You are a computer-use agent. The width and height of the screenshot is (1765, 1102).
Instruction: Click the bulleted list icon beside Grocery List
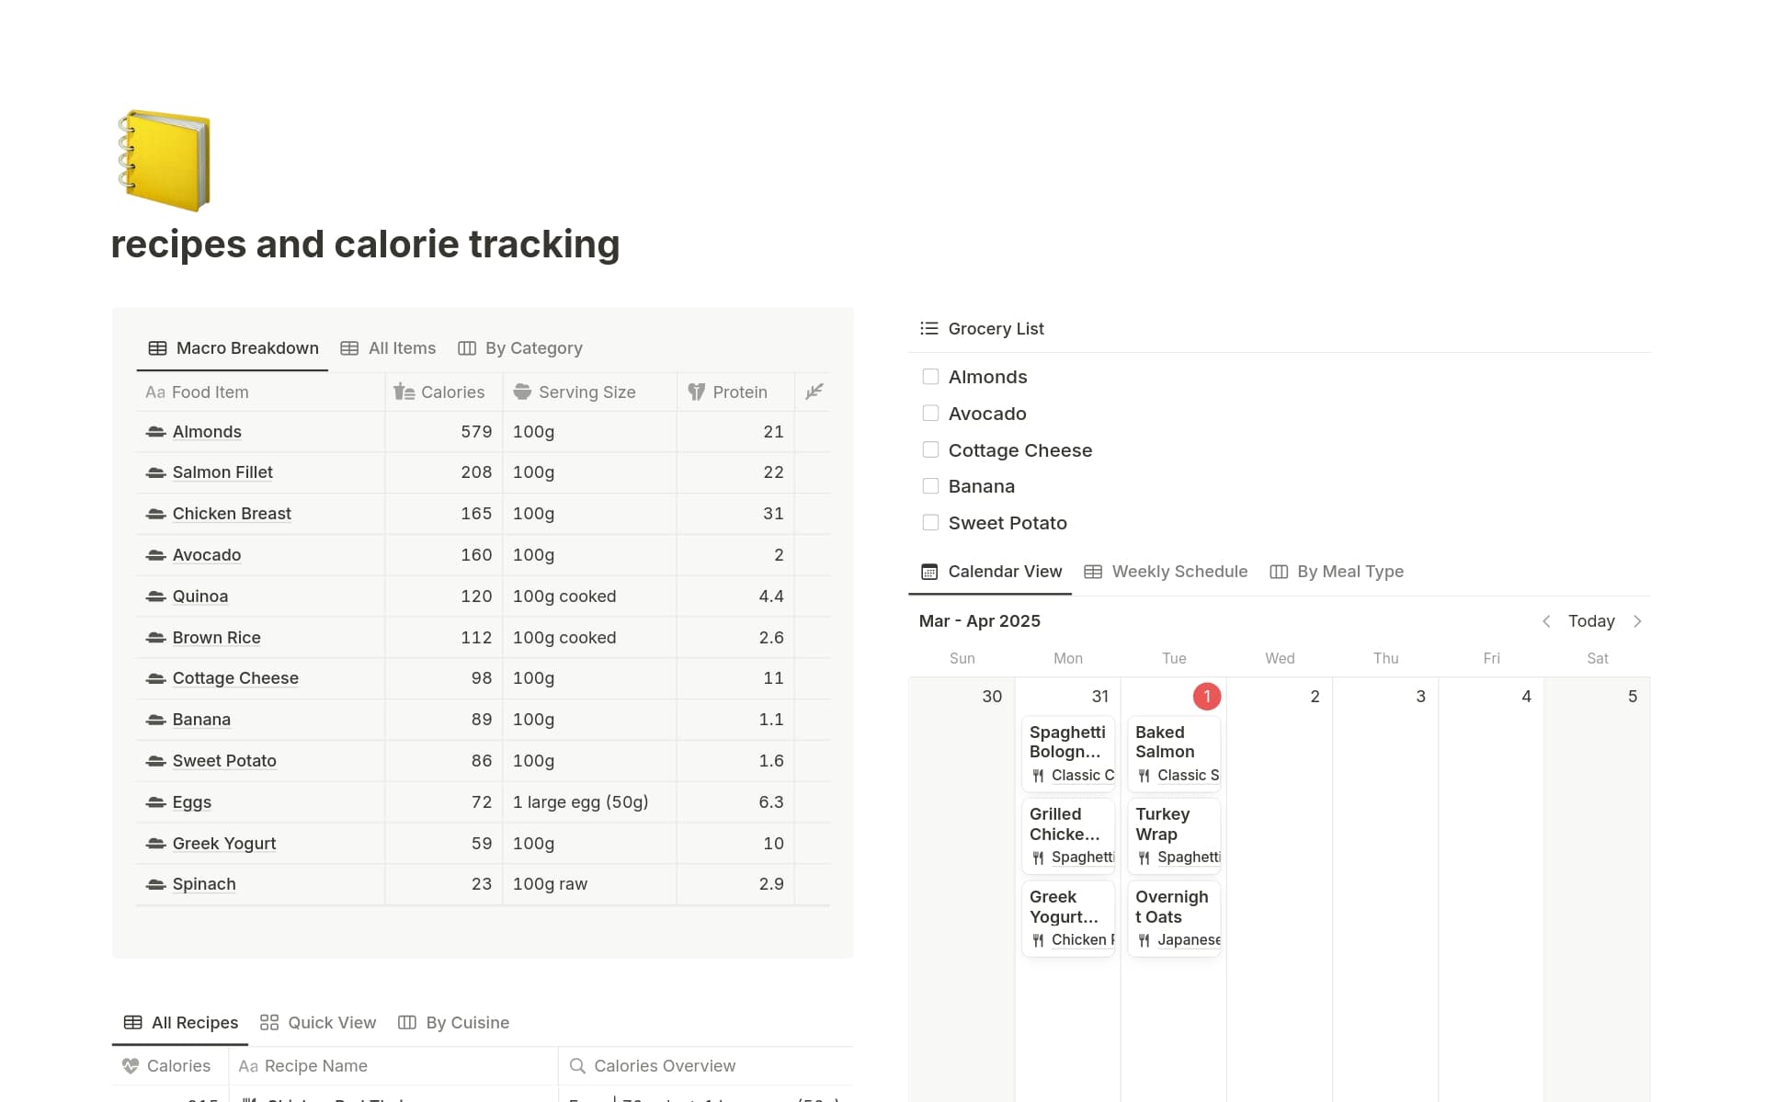[928, 327]
